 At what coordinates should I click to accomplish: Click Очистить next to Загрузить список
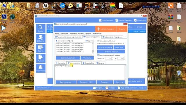tap(119, 48)
